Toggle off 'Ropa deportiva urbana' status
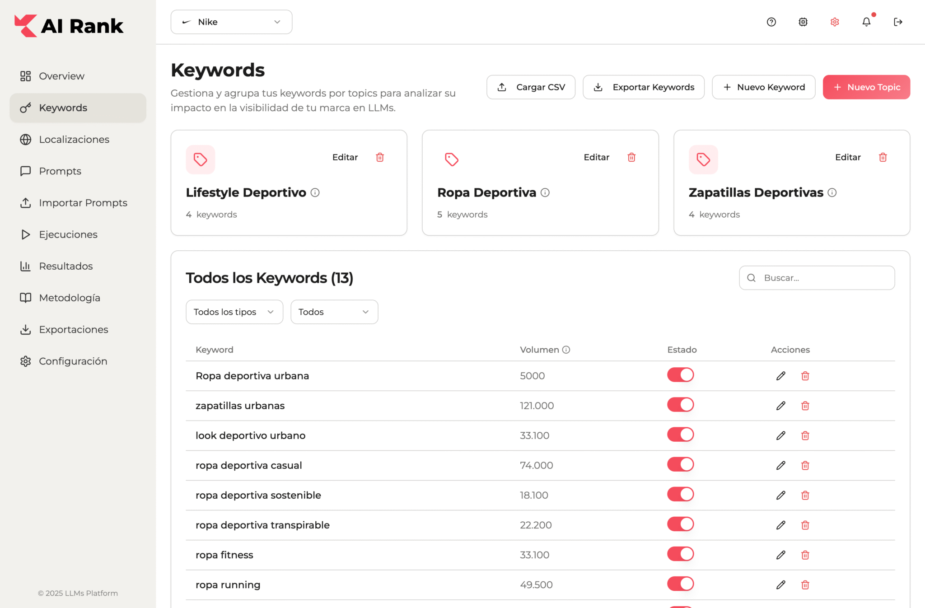This screenshot has width=925, height=608. coord(680,375)
